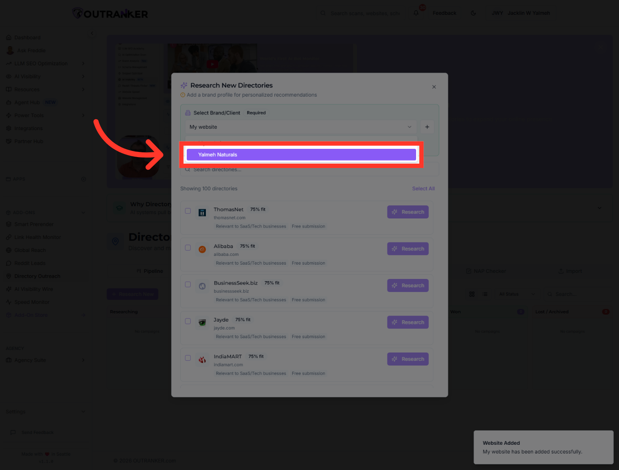Tick the BusinessSeek.biz checkbox
The height and width of the screenshot is (470, 619).
click(x=188, y=285)
